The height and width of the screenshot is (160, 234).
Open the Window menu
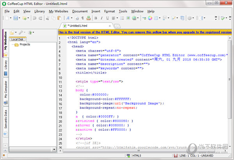137,11
